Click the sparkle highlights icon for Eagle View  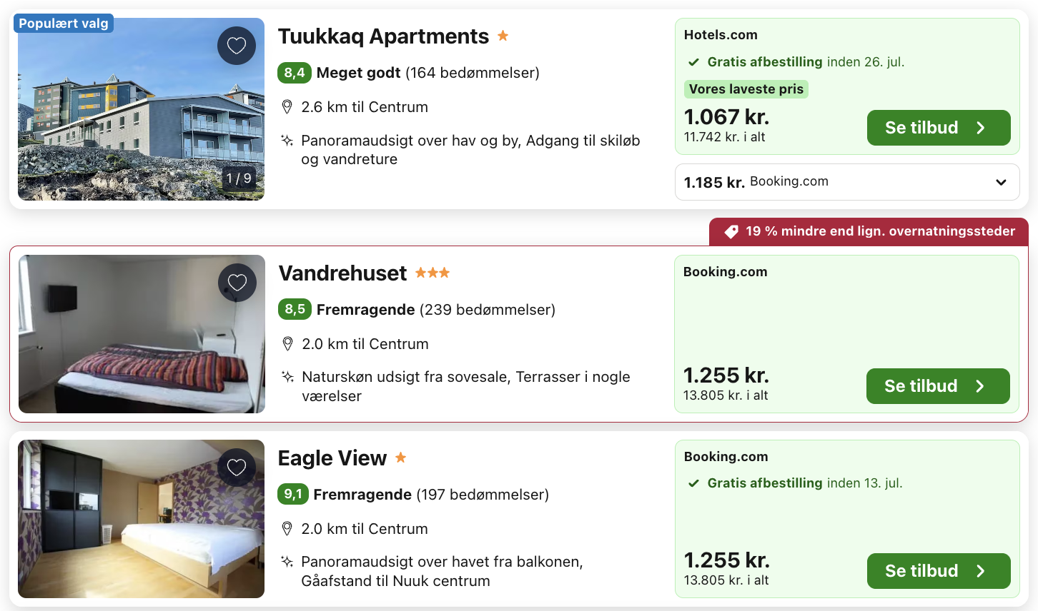click(x=287, y=562)
